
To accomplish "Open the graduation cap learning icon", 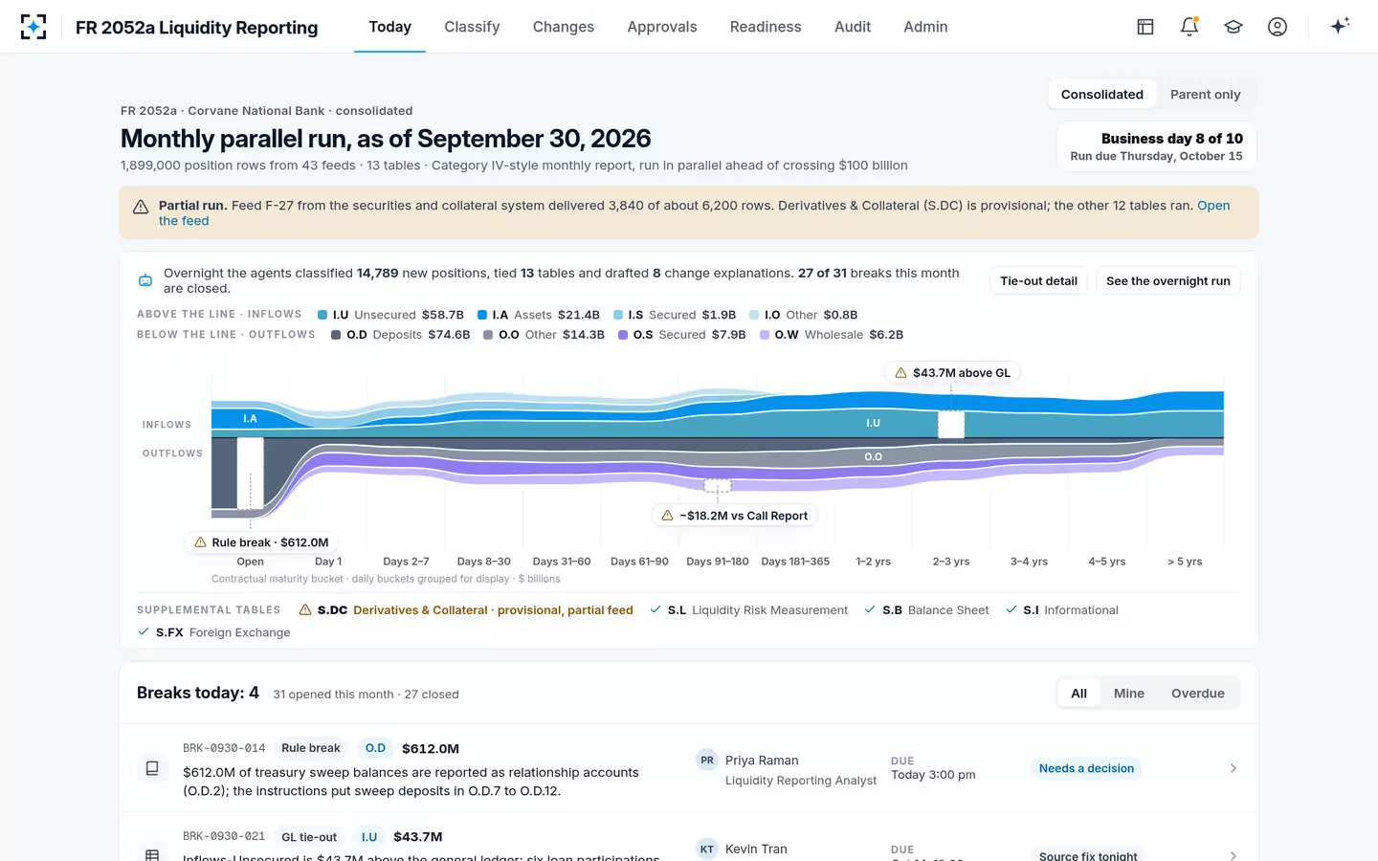I will [1234, 27].
